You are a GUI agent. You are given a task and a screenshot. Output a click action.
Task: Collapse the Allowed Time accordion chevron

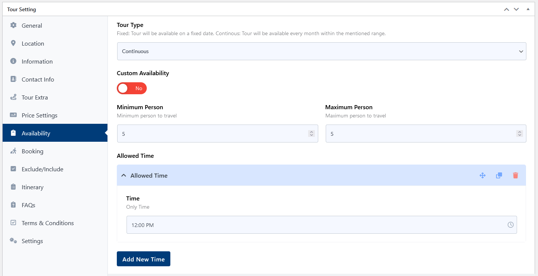pos(124,175)
